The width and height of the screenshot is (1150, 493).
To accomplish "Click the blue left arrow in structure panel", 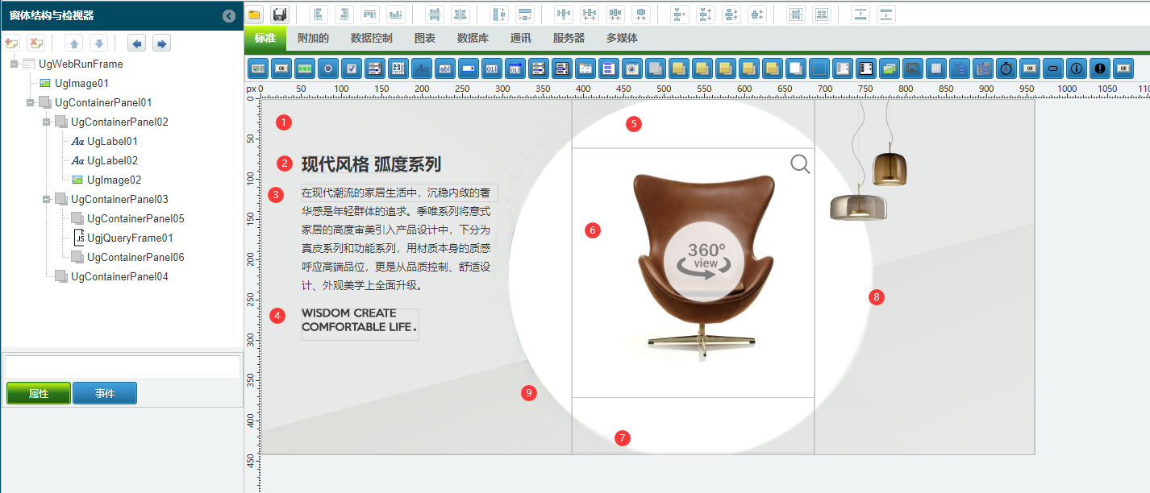I will (137, 43).
